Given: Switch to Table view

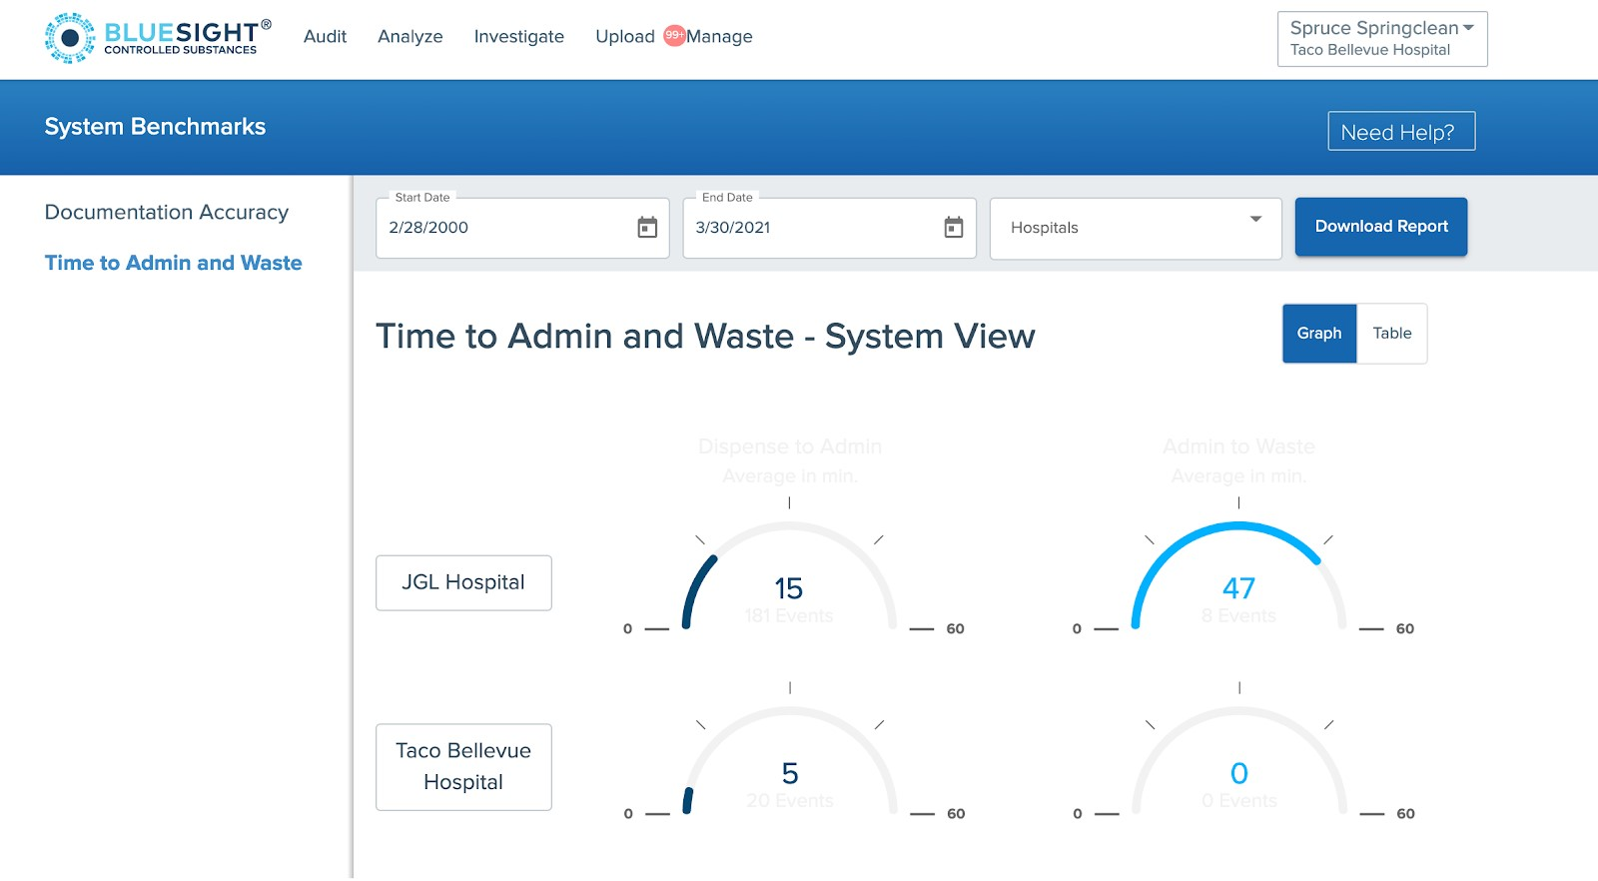Looking at the screenshot, I should coord(1391,334).
